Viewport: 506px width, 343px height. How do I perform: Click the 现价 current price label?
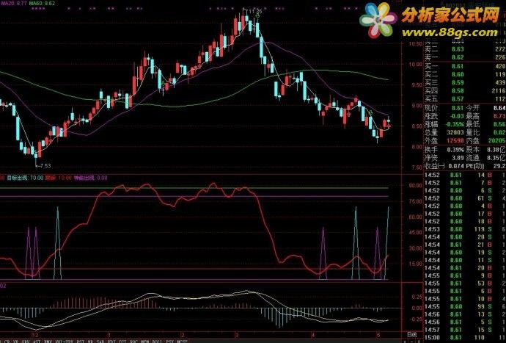pos(430,108)
